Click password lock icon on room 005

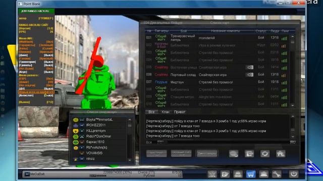point(249,67)
